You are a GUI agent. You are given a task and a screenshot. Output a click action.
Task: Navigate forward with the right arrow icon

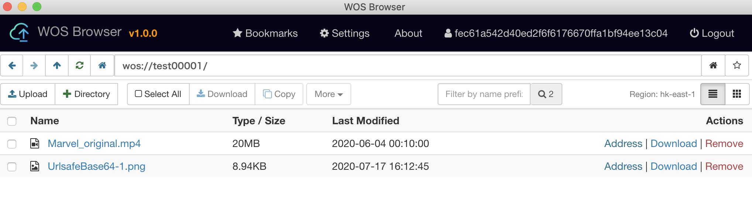click(34, 65)
